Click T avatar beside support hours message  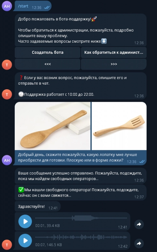(7, 94)
